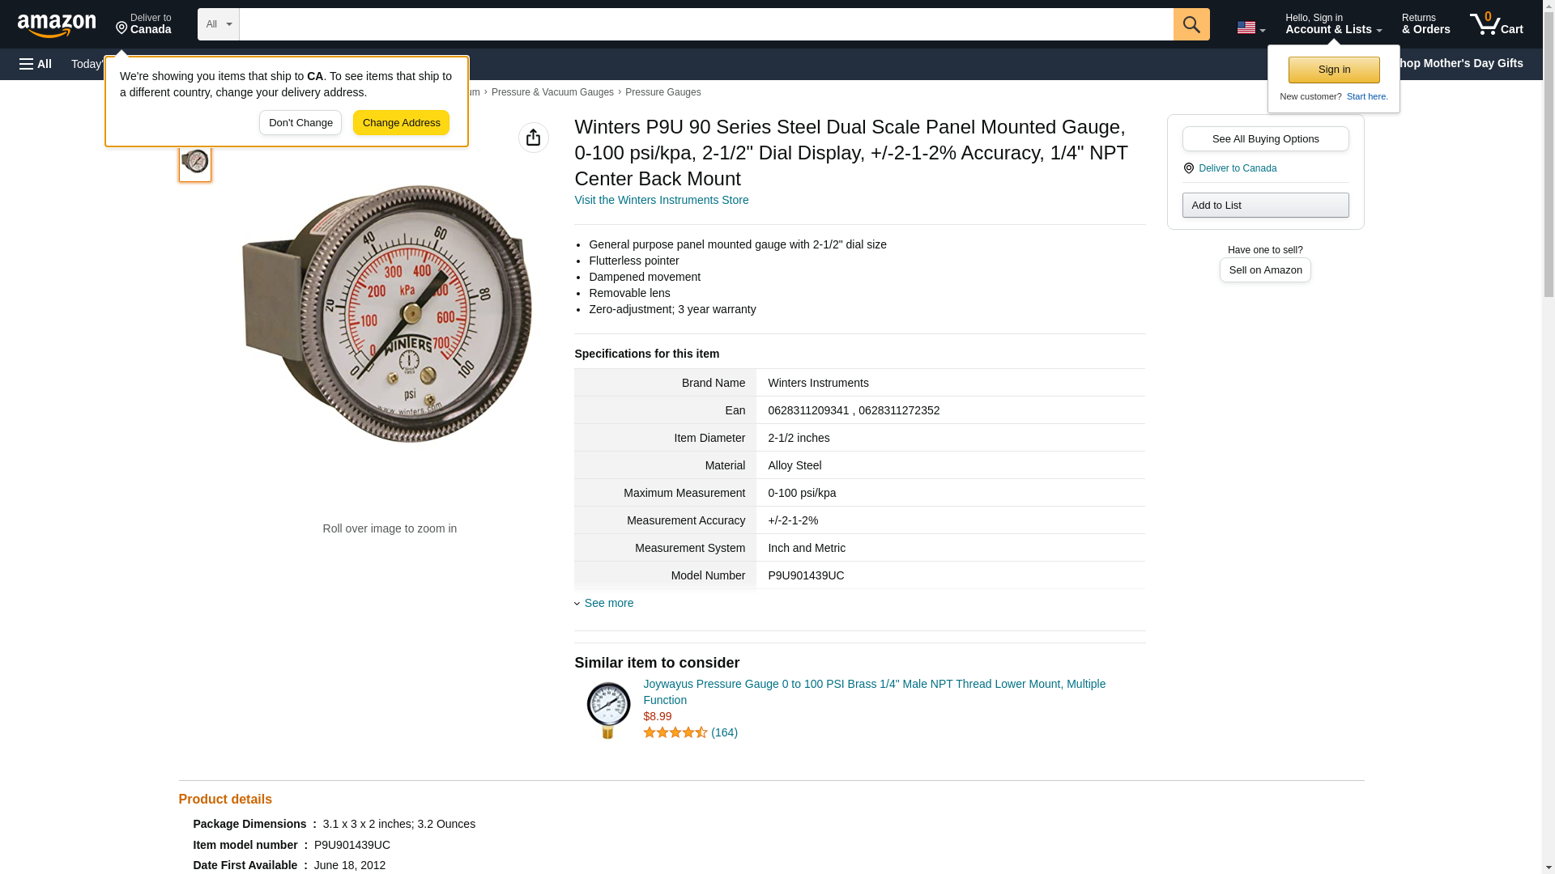Image resolution: width=1555 pixels, height=874 pixels.
Task: Click the search magnifier button
Action: click(x=1191, y=24)
